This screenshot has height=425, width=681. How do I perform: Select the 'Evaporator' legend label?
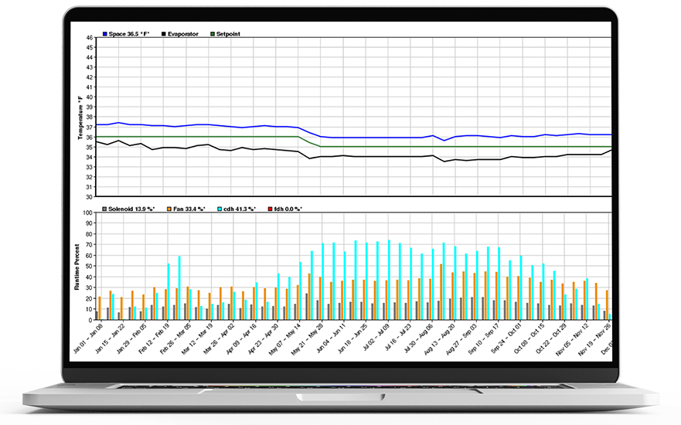point(183,34)
